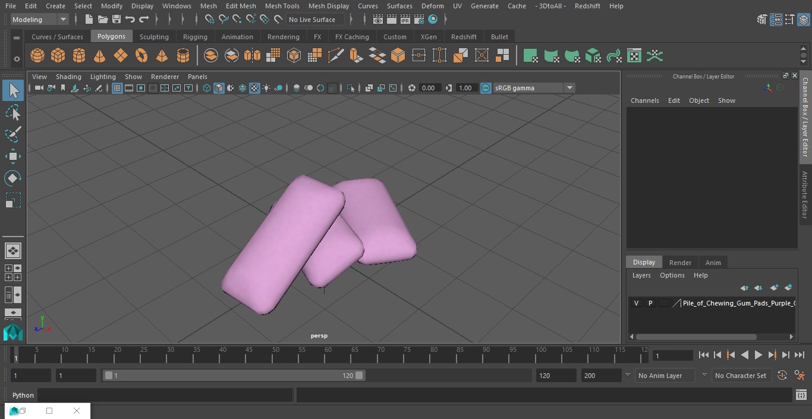The width and height of the screenshot is (812, 419).
Task: Create a polygon pyramid from the shelf
Action: pos(162,56)
